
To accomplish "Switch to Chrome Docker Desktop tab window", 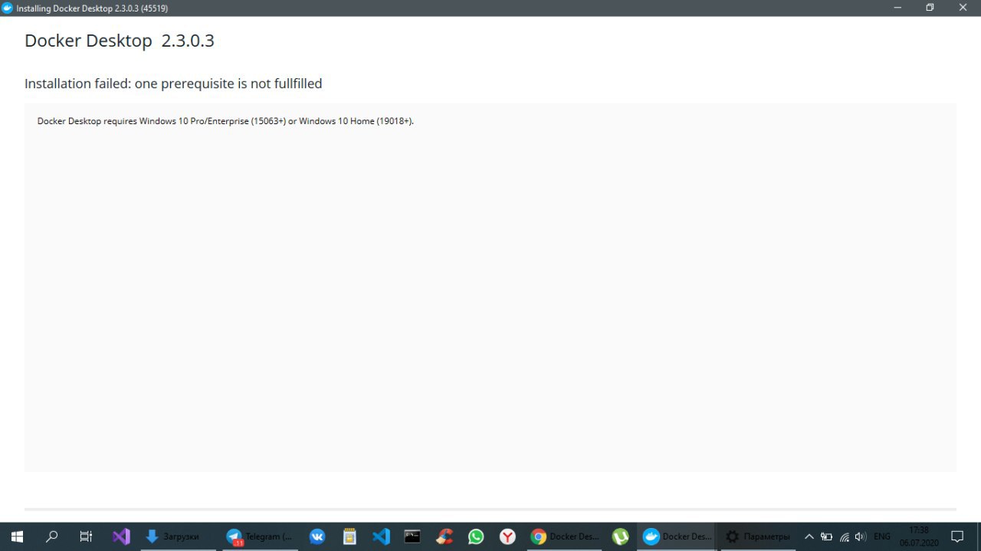I will pyautogui.click(x=564, y=536).
